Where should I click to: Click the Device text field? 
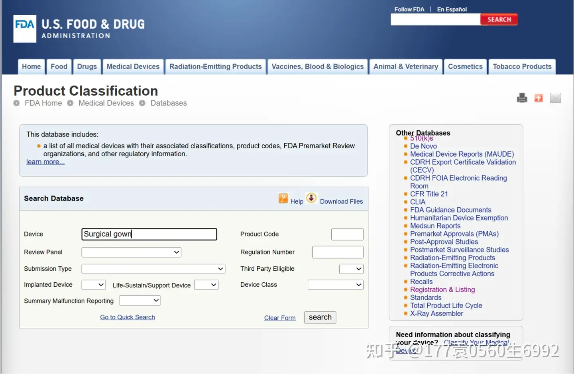[149, 234]
